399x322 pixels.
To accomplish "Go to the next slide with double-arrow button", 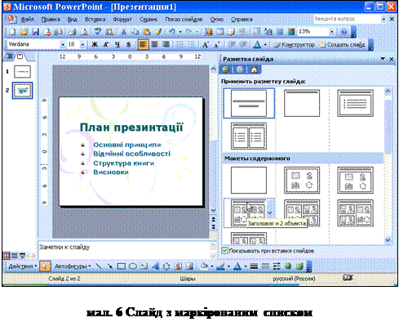I will [x=214, y=226].
